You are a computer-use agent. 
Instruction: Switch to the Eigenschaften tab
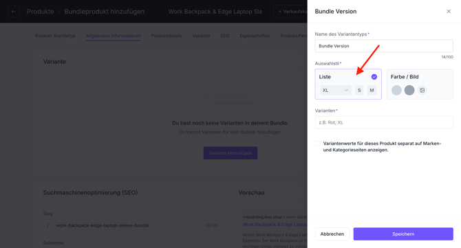point(255,36)
